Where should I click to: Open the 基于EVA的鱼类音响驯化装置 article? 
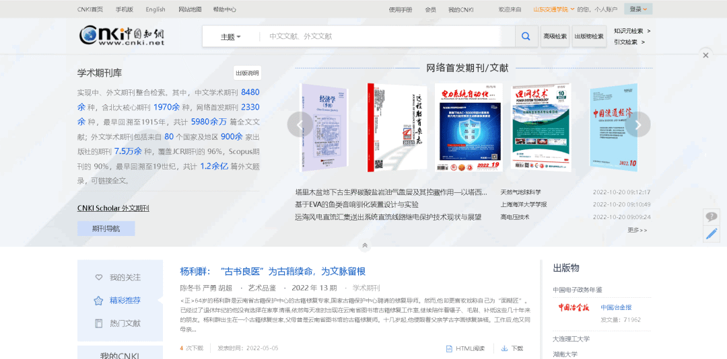tap(357, 204)
